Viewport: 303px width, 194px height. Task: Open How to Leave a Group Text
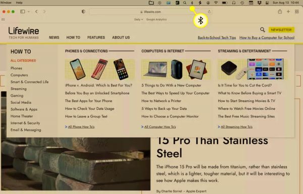click(86, 116)
